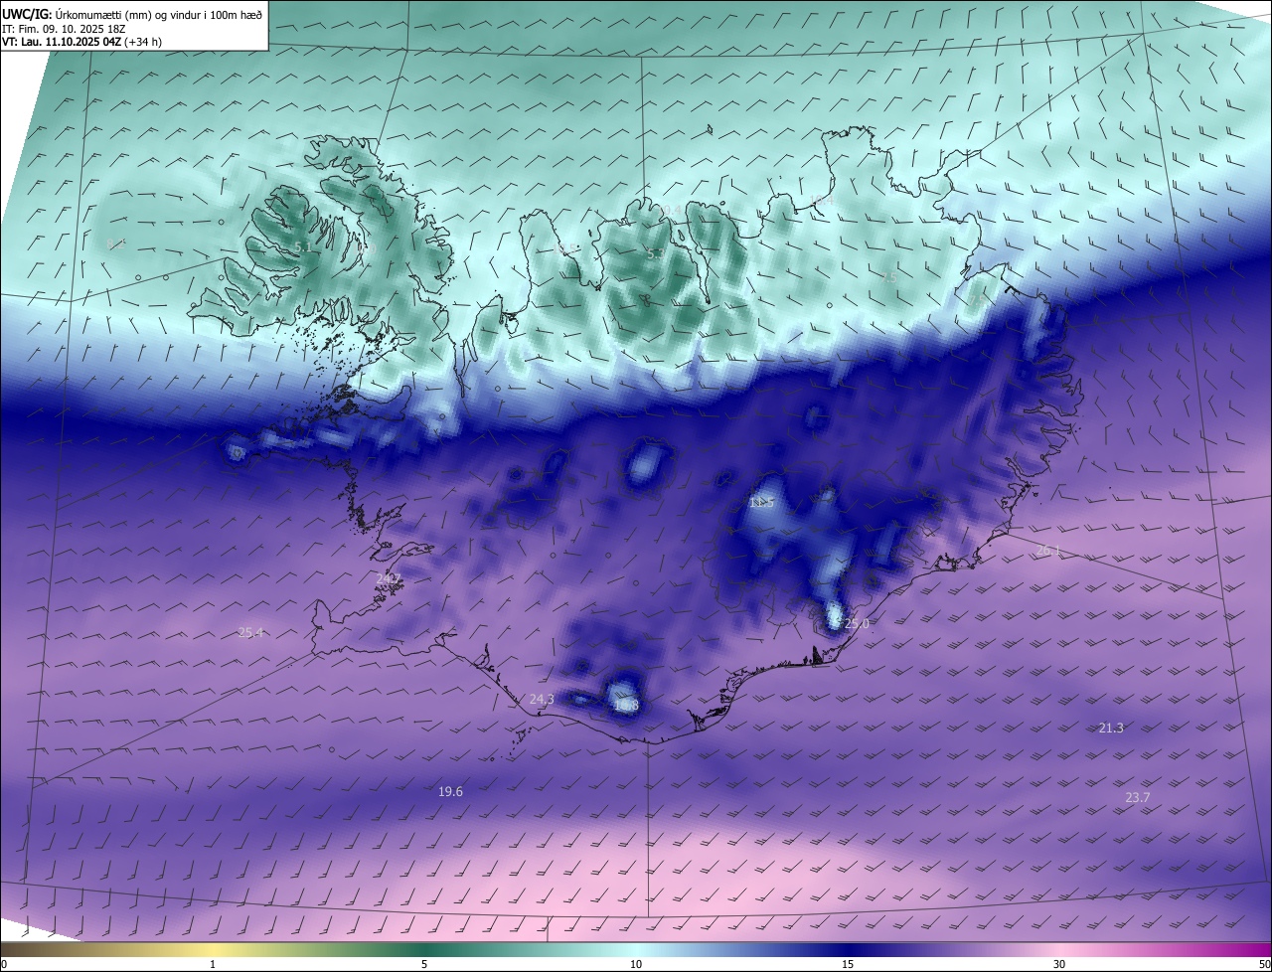Click the 25.0 value label on the map
This screenshot has width=1272, height=972.
point(857,624)
